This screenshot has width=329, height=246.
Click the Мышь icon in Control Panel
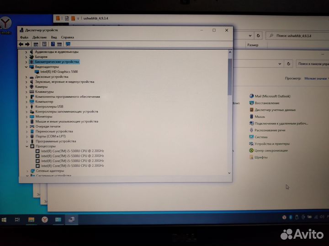tap(252, 117)
